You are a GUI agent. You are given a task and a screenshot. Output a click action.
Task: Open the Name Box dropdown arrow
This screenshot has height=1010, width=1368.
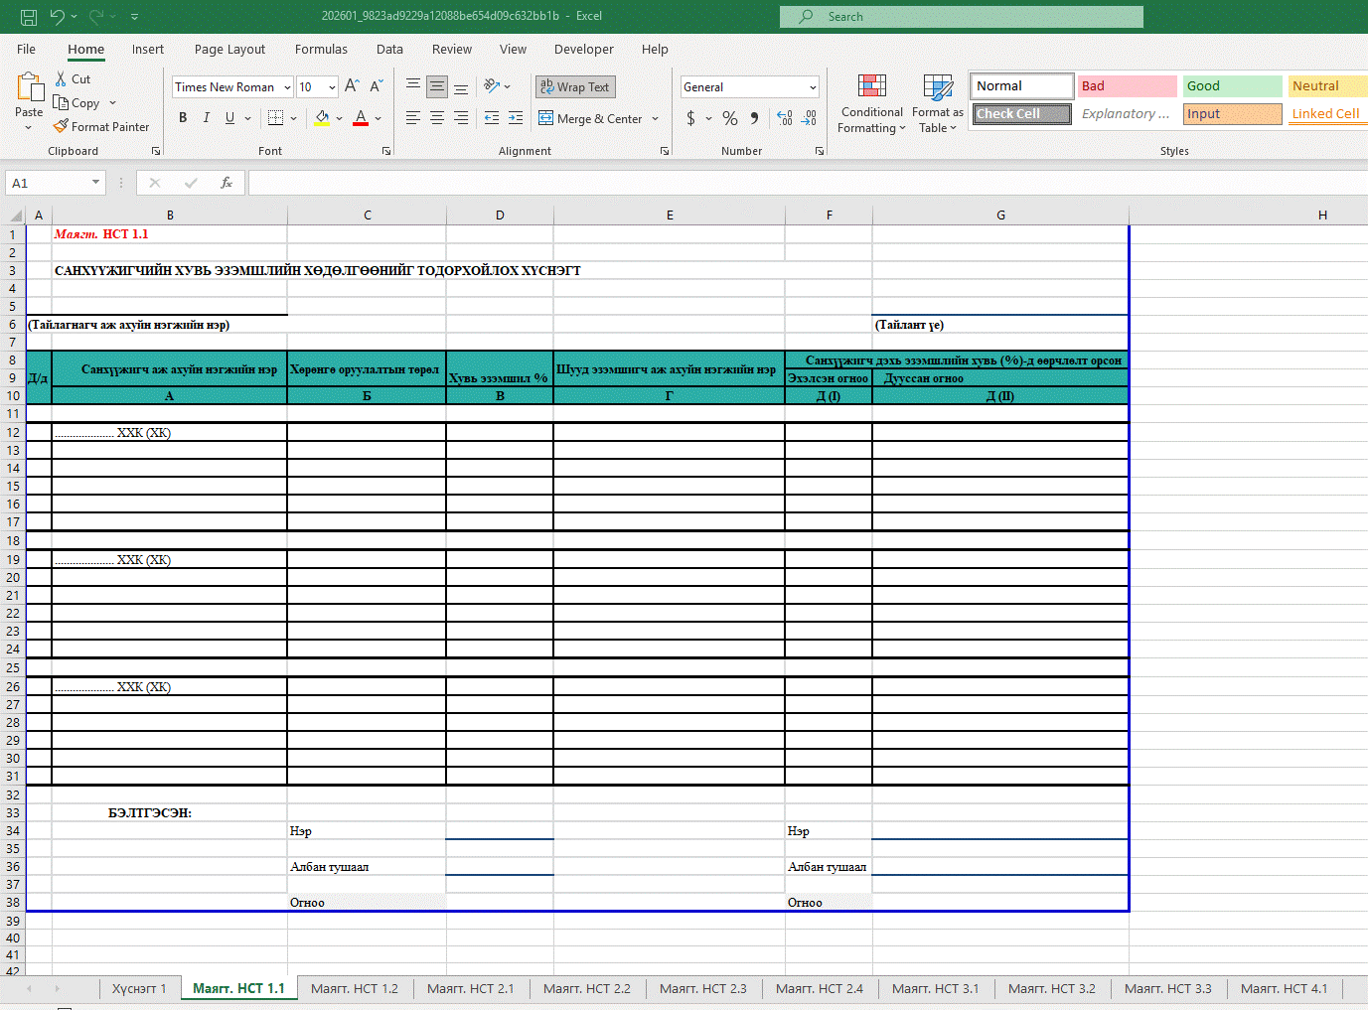95,183
